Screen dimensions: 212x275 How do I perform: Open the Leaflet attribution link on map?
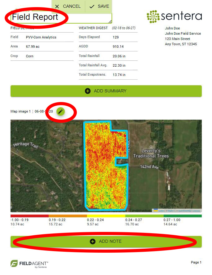[161, 211]
